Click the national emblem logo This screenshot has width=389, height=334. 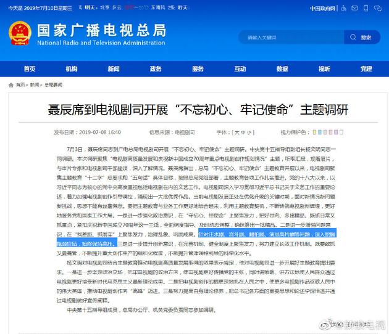coord(20,33)
